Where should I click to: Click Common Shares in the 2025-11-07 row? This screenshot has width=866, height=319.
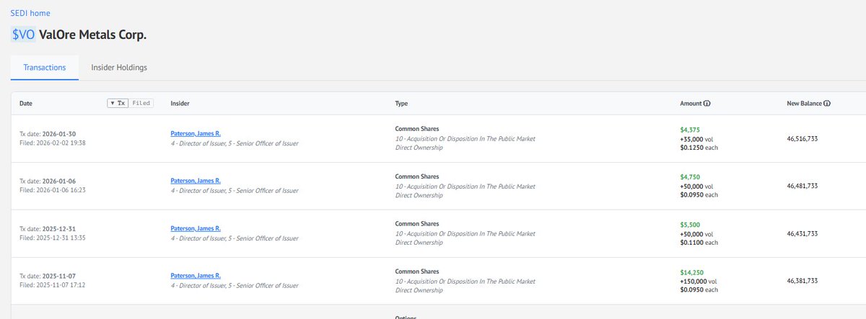pos(417,271)
